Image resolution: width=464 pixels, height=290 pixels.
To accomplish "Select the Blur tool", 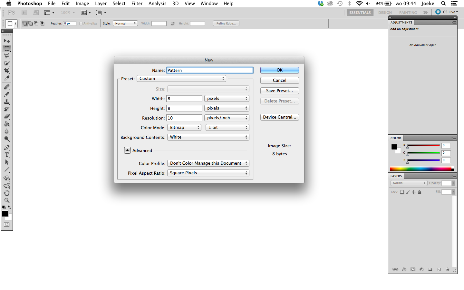I will (x=7, y=131).
